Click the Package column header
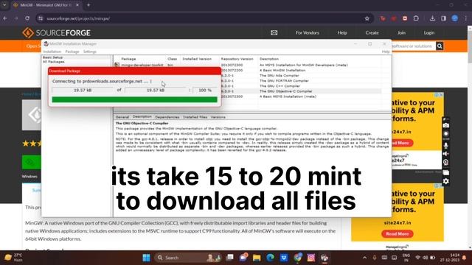Viewport: 472px width, 265px height. click(x=128, y=59)
